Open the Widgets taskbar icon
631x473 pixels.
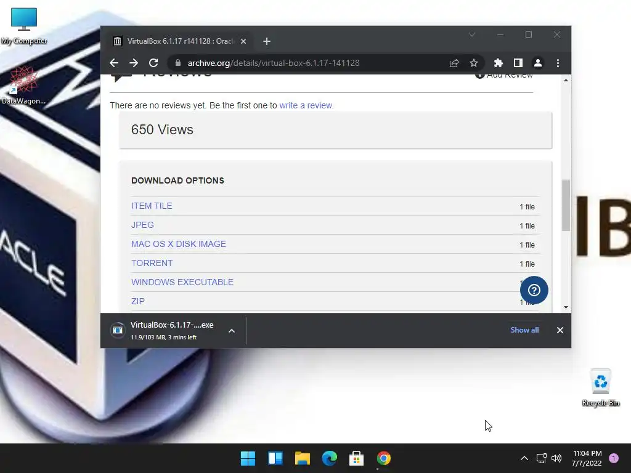(x=275, y=458)
